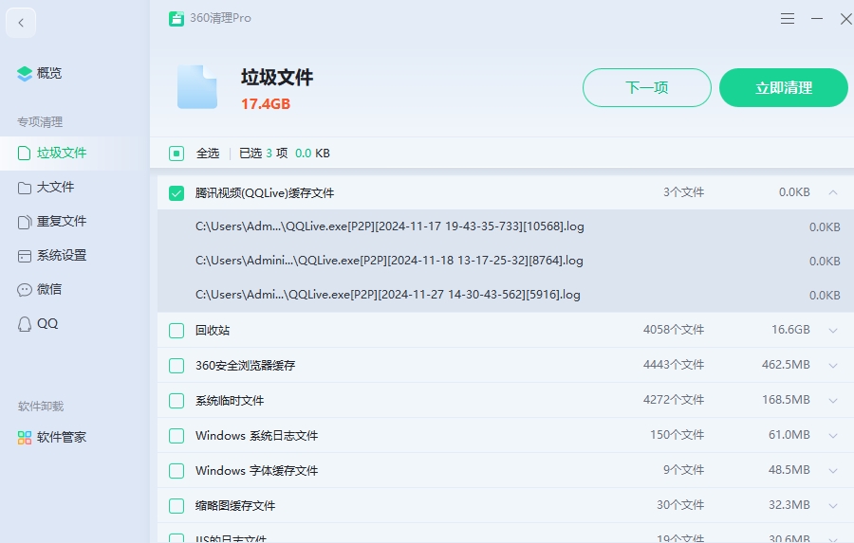
Task: Click the 16.6GB size value
Action: point(790,330)
